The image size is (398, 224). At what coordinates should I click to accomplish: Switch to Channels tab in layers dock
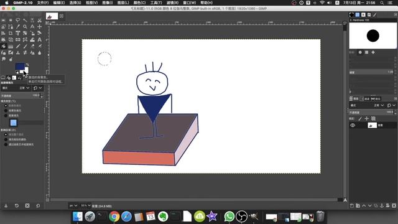(x=365, y=98)
